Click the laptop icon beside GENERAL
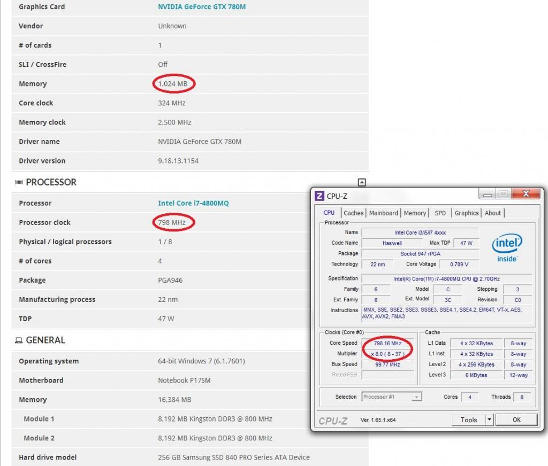 pos(19,340)
